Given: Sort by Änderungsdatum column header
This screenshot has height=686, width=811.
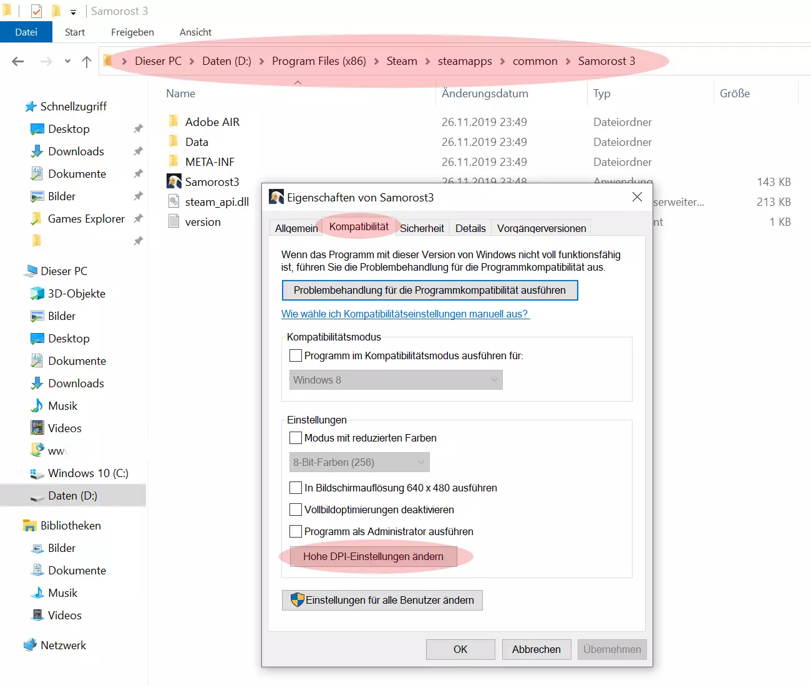Looking at the screenshot, I should pos(485,94).
